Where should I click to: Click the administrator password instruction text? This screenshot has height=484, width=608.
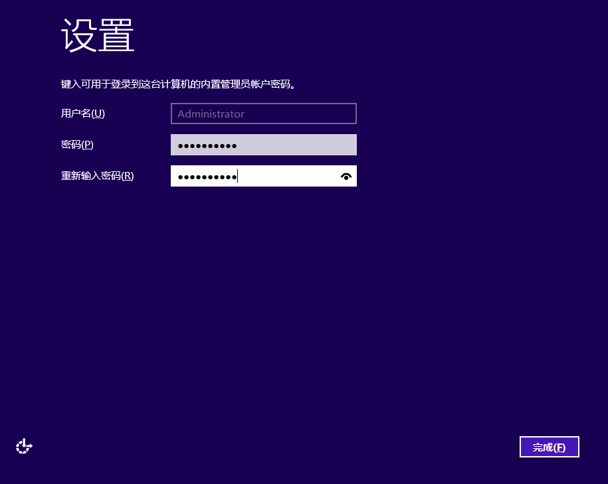(178, 84)
